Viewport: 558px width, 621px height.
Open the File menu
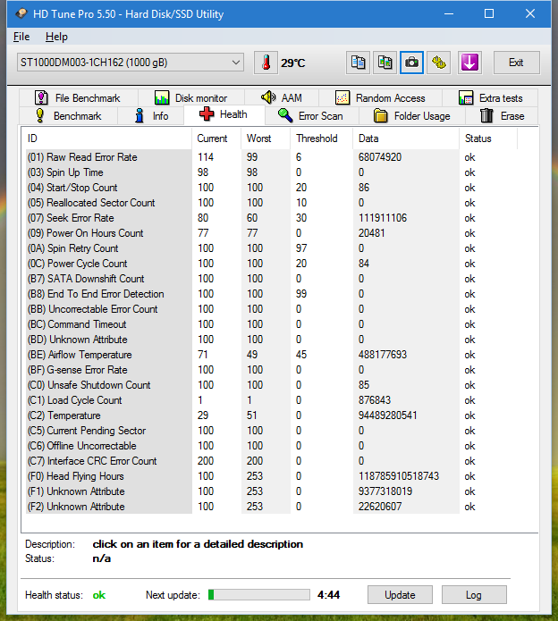click(x=21, y=37)
